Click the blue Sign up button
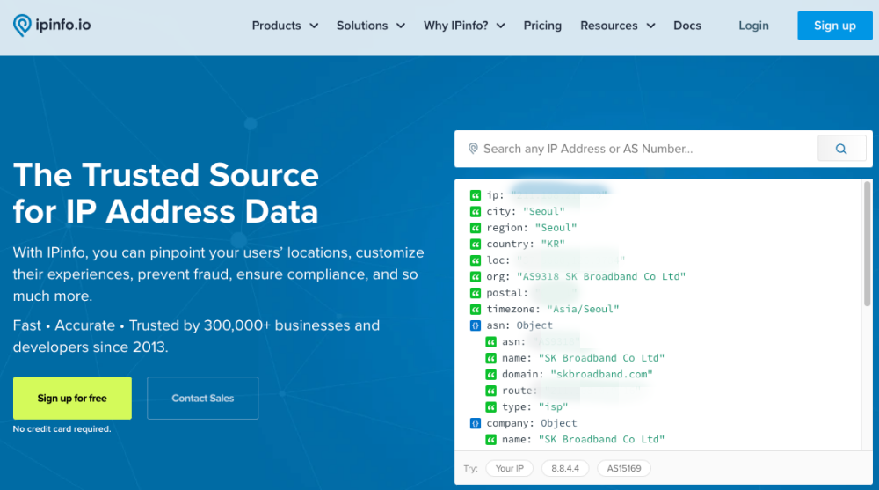Viewport: 879px width, 490px height. pyautogui.click(x=835, y=26)
